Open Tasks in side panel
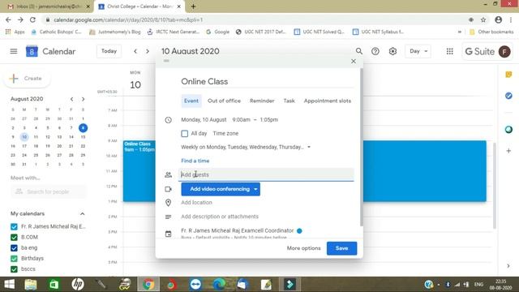 click(x=508, y=96)
